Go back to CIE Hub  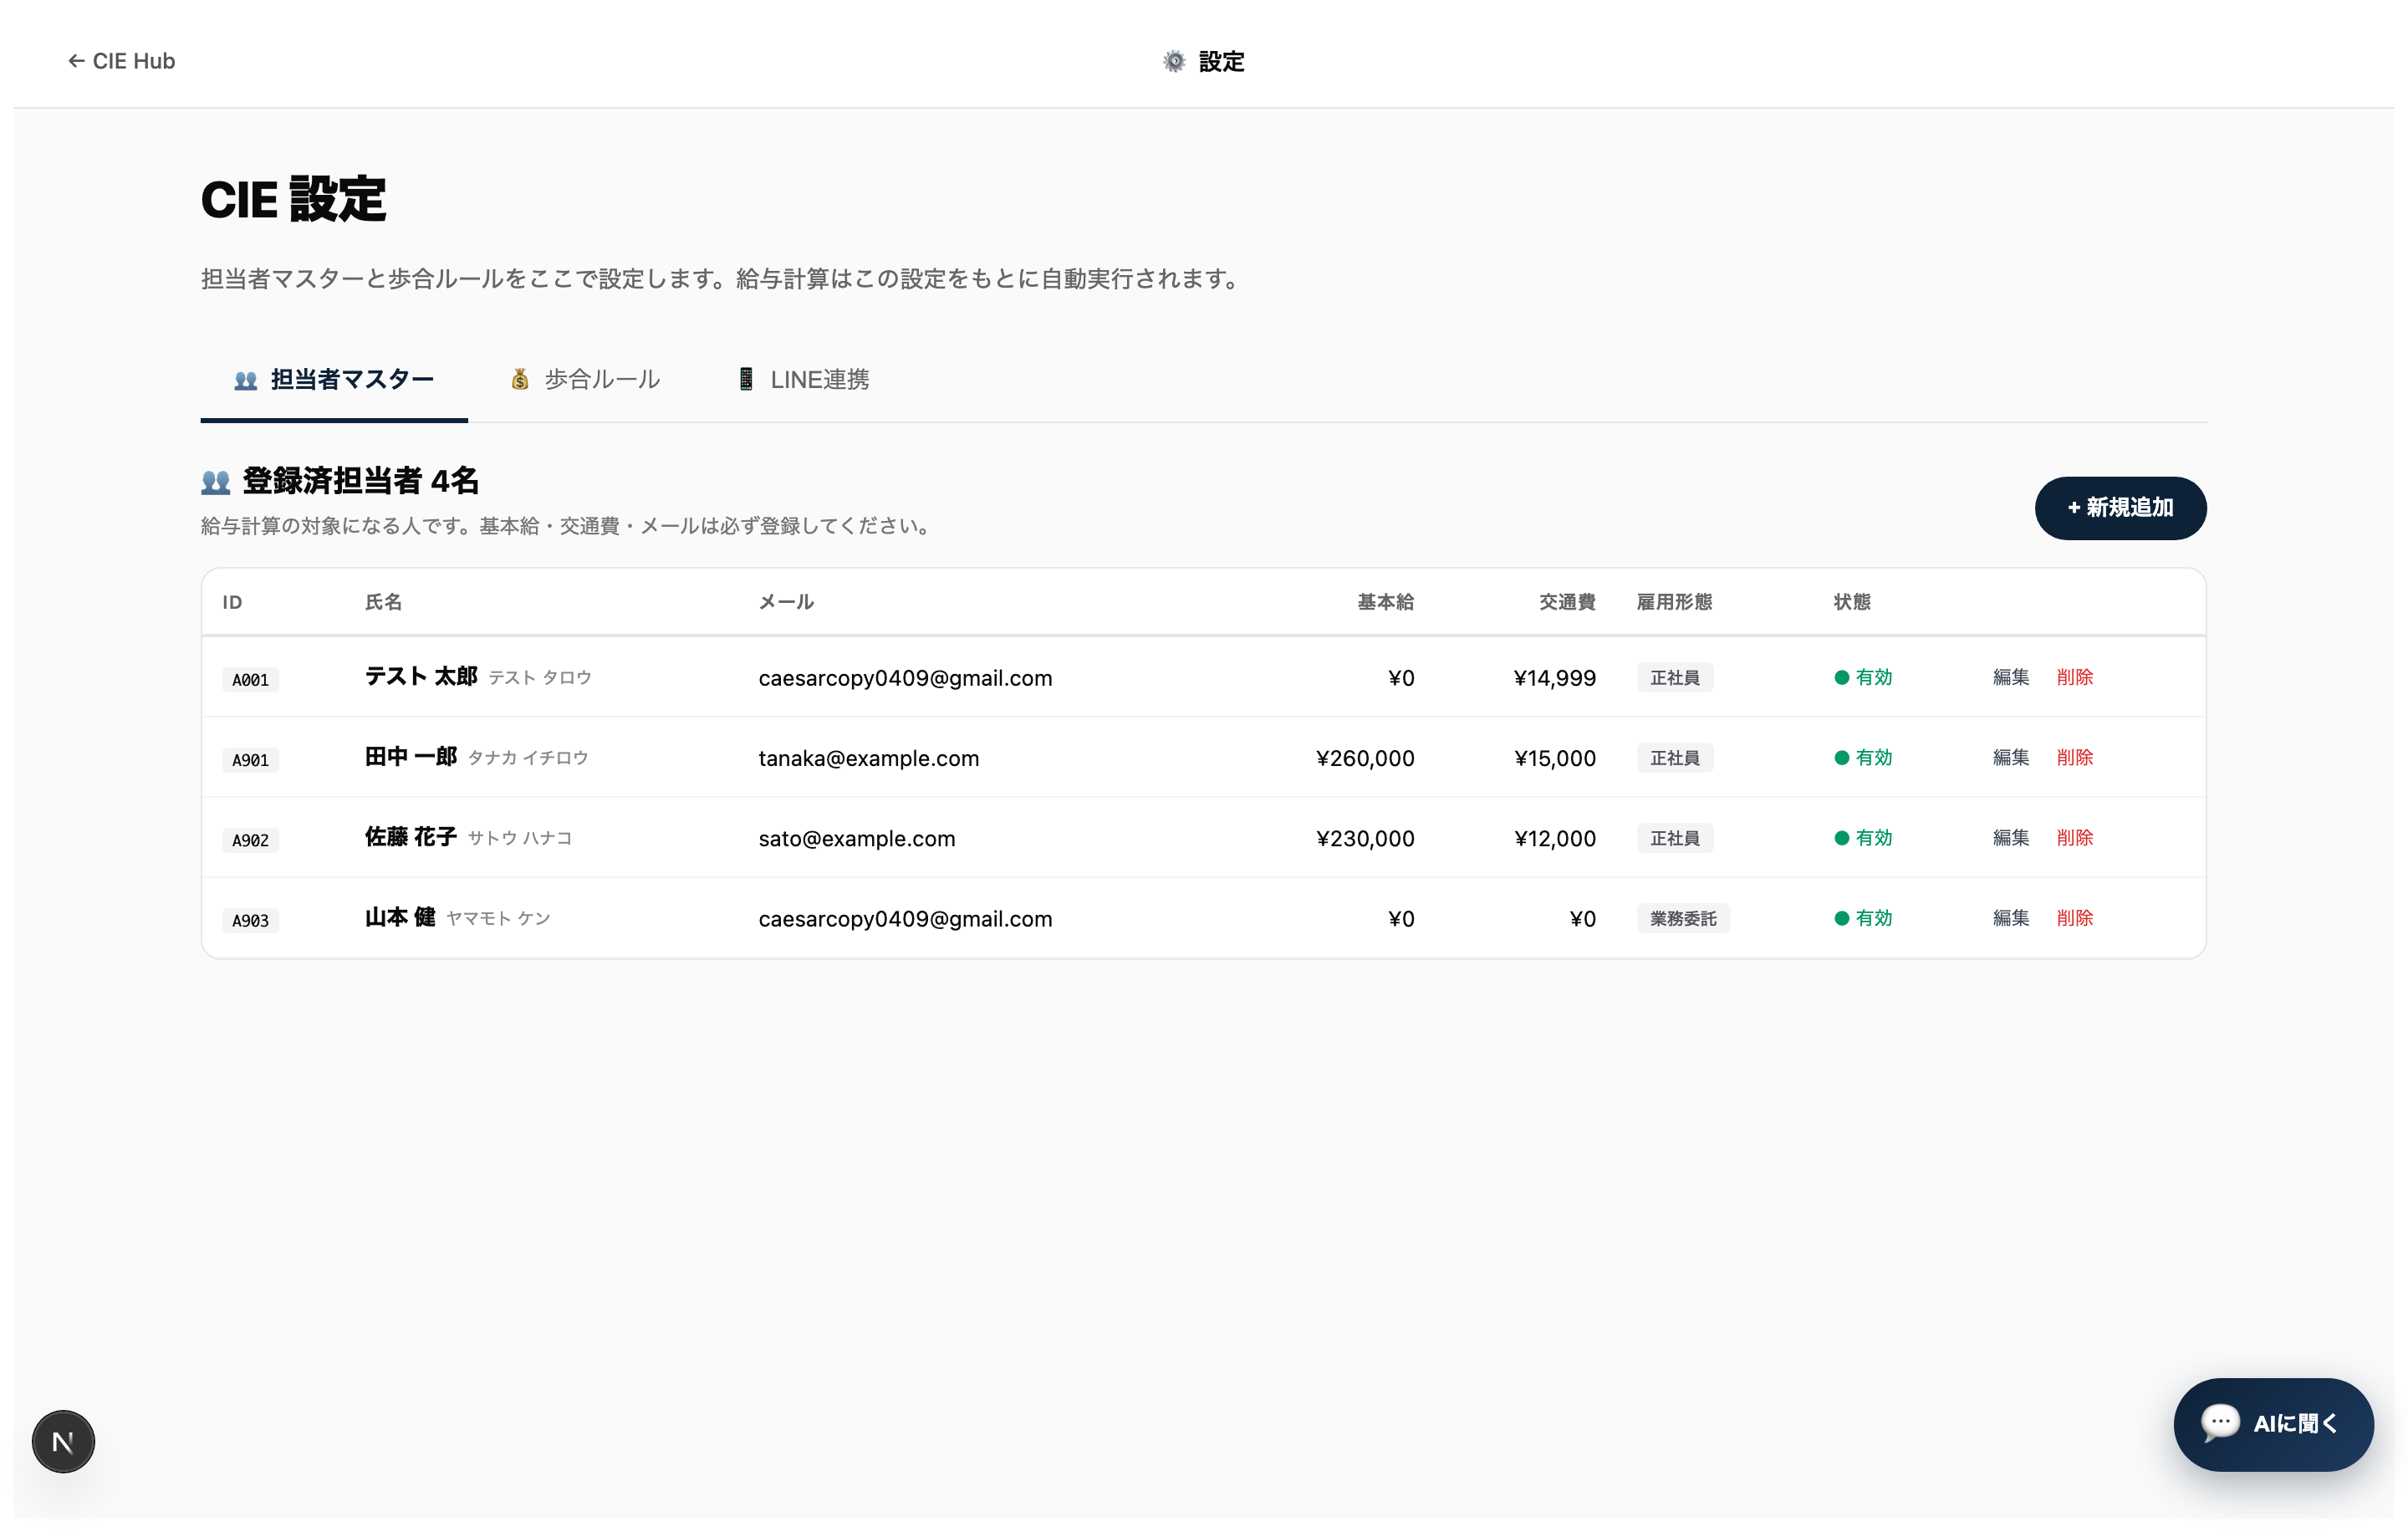point(121,61)
